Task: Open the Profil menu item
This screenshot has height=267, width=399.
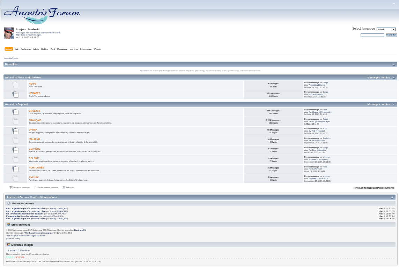Action: [x=53, y=49]
